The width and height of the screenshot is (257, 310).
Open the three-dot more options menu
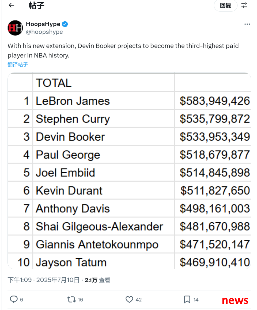[247, 24]
